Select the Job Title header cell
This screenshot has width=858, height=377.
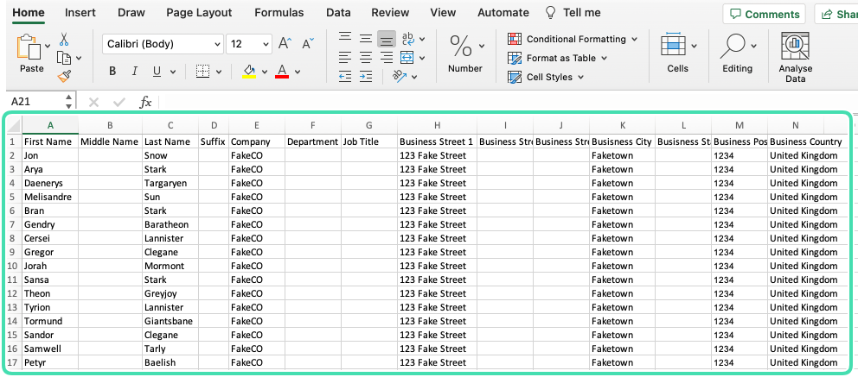tap(369, 141)
